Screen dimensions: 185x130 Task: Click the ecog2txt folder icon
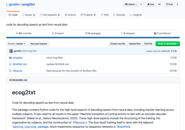coord(10,57)
